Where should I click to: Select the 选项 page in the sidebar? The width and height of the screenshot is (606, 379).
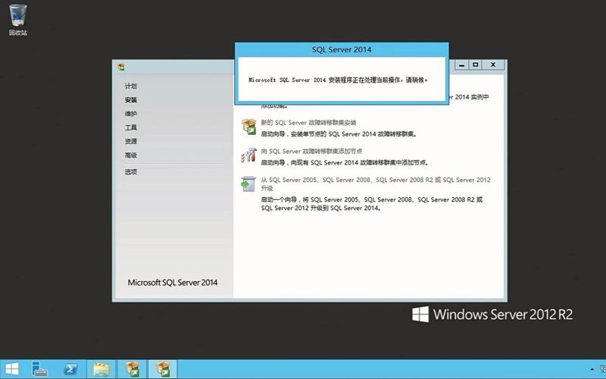[130, 172]
